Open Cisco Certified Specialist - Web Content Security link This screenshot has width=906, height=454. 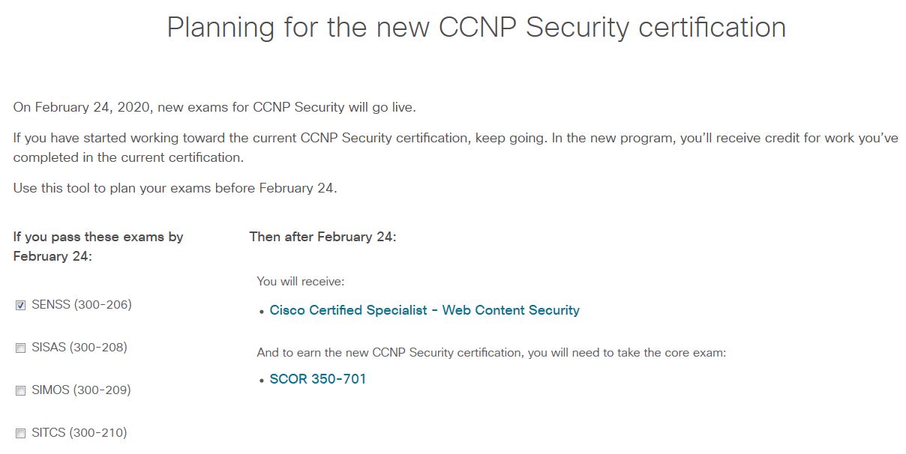coord(424,310)
